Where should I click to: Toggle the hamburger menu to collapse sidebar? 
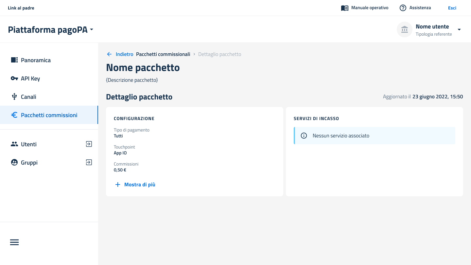[x=14, y=242]
